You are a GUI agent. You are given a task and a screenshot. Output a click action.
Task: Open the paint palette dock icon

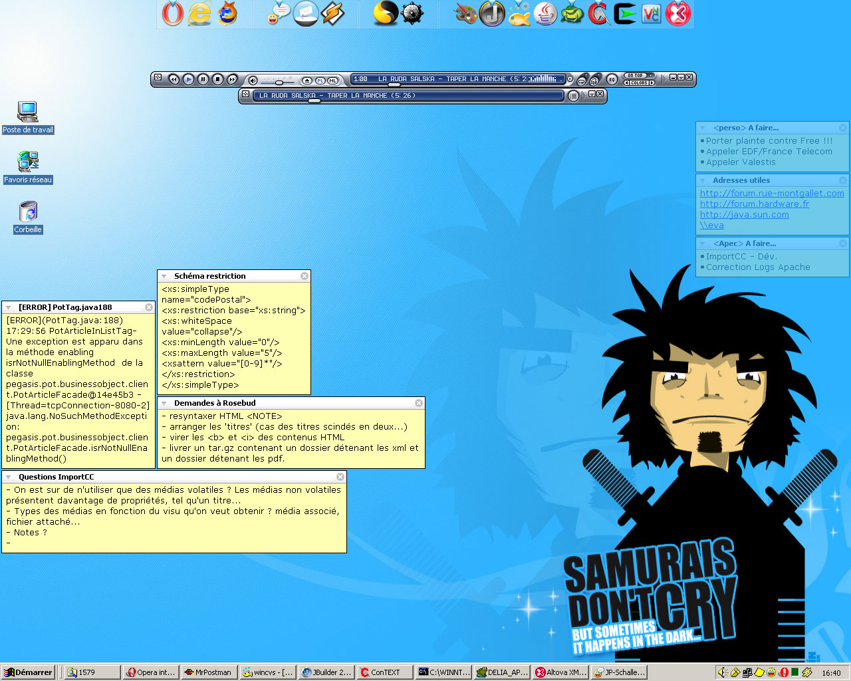(x=465, y=13)
